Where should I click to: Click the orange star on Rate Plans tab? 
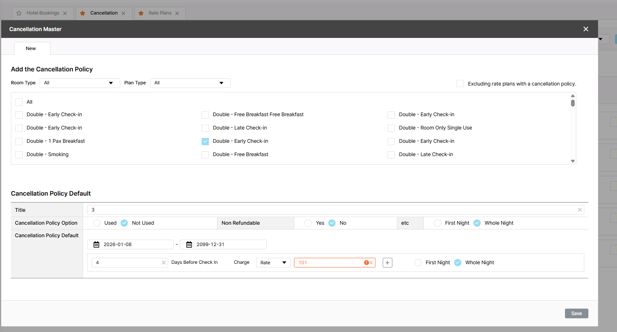click(x=141, y=13)
